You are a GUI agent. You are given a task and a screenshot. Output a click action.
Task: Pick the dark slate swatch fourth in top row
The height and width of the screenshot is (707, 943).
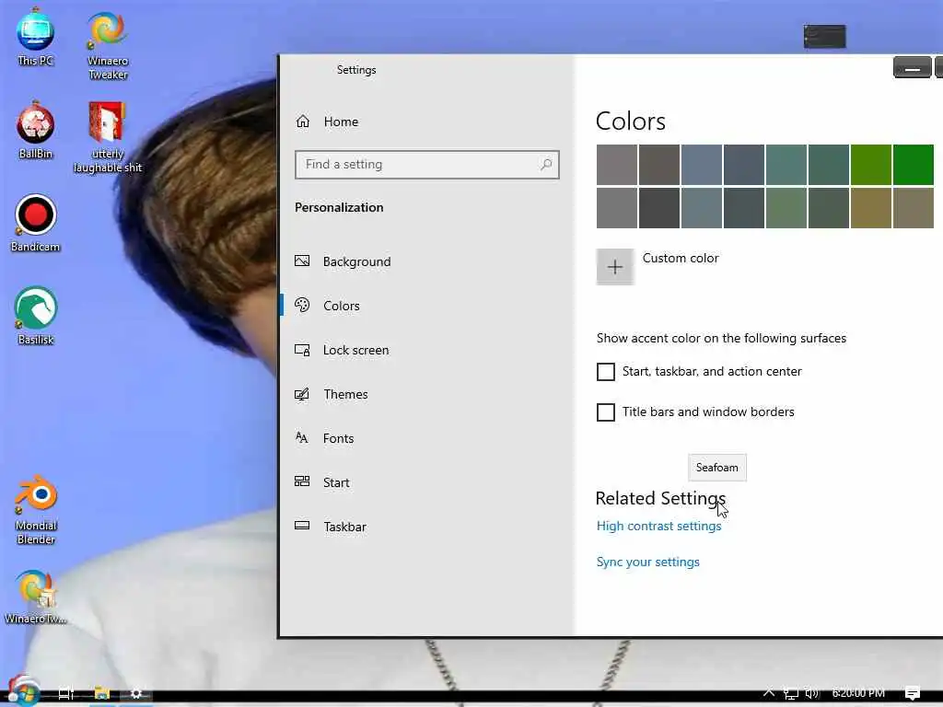coord(744,165)
